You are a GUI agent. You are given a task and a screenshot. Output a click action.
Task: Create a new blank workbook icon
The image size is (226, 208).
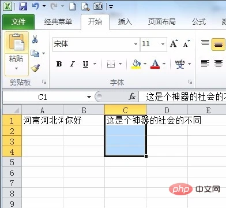coord(72,6)
